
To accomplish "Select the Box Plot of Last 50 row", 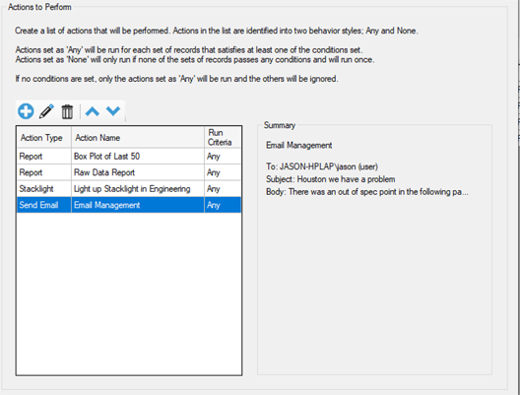I will 129,157.
